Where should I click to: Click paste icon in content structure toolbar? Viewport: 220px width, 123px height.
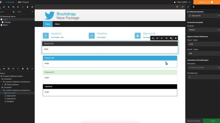[x=18, y=69]
